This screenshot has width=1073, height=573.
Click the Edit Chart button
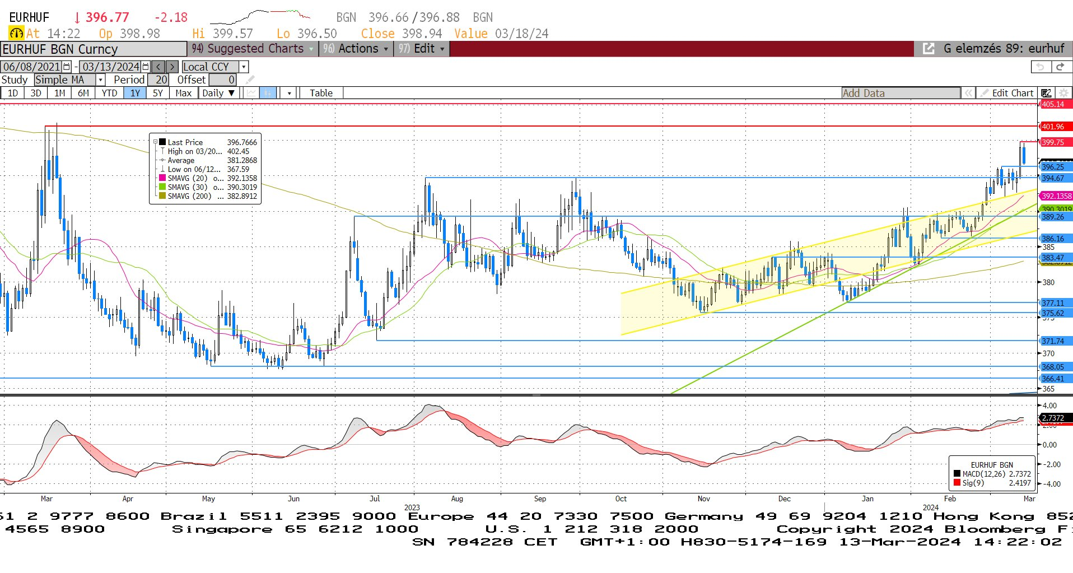click(x=1007, y=93)
